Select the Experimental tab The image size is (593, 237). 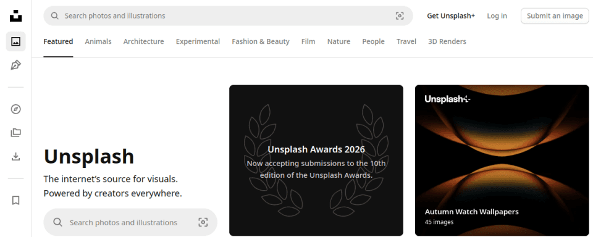click(198, 41)
